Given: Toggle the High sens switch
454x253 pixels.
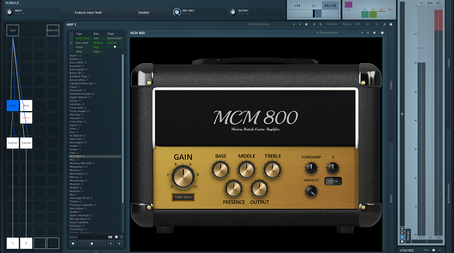Looking at the screenshot, I should click(x=183, y=197).
